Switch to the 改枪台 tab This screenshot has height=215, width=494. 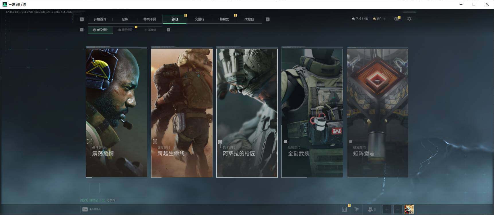249,19
